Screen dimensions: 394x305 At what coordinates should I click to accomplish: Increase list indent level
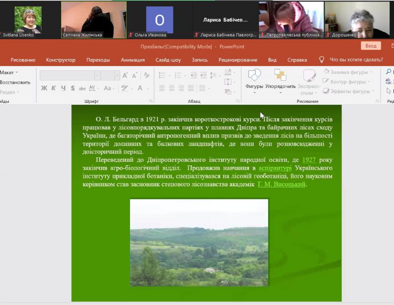(x=203, y=75)
